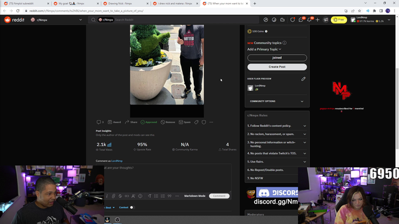Apply strikethrough in comment editor
399x224 pixels.
point(120,196)
